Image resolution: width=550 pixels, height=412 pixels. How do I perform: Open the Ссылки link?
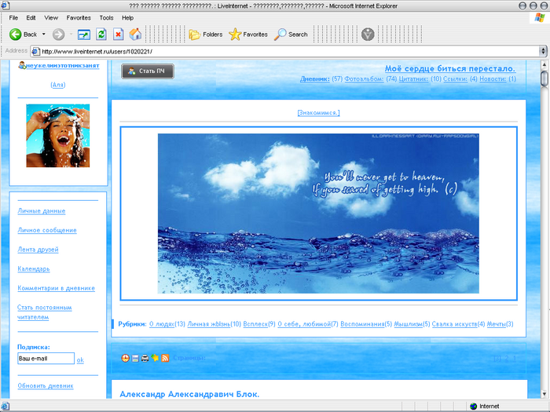[x=455, y=78]
